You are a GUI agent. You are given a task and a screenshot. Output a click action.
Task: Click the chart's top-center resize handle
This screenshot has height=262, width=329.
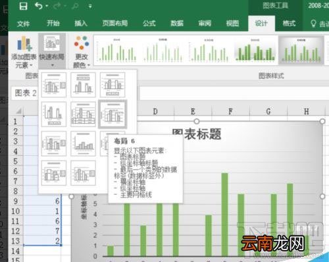click(197, 121)
